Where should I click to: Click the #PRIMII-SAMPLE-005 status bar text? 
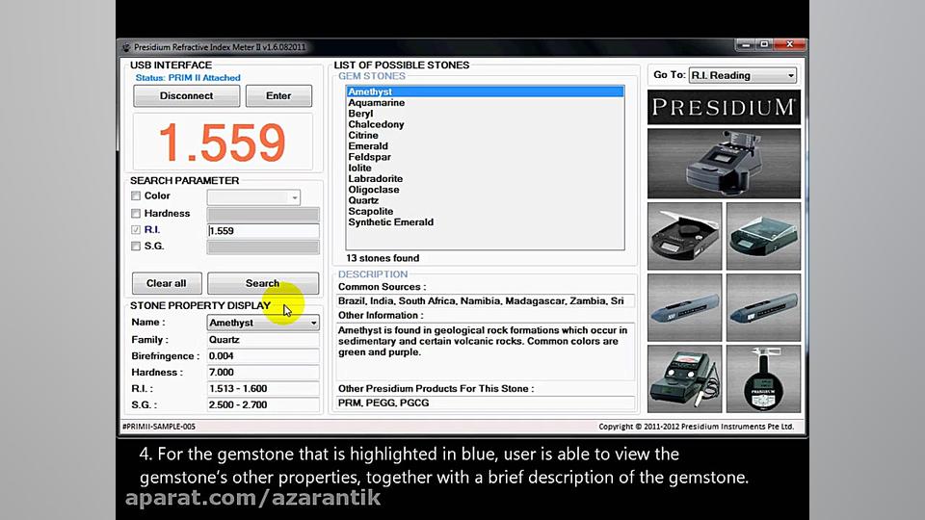(x=159, y=427)
